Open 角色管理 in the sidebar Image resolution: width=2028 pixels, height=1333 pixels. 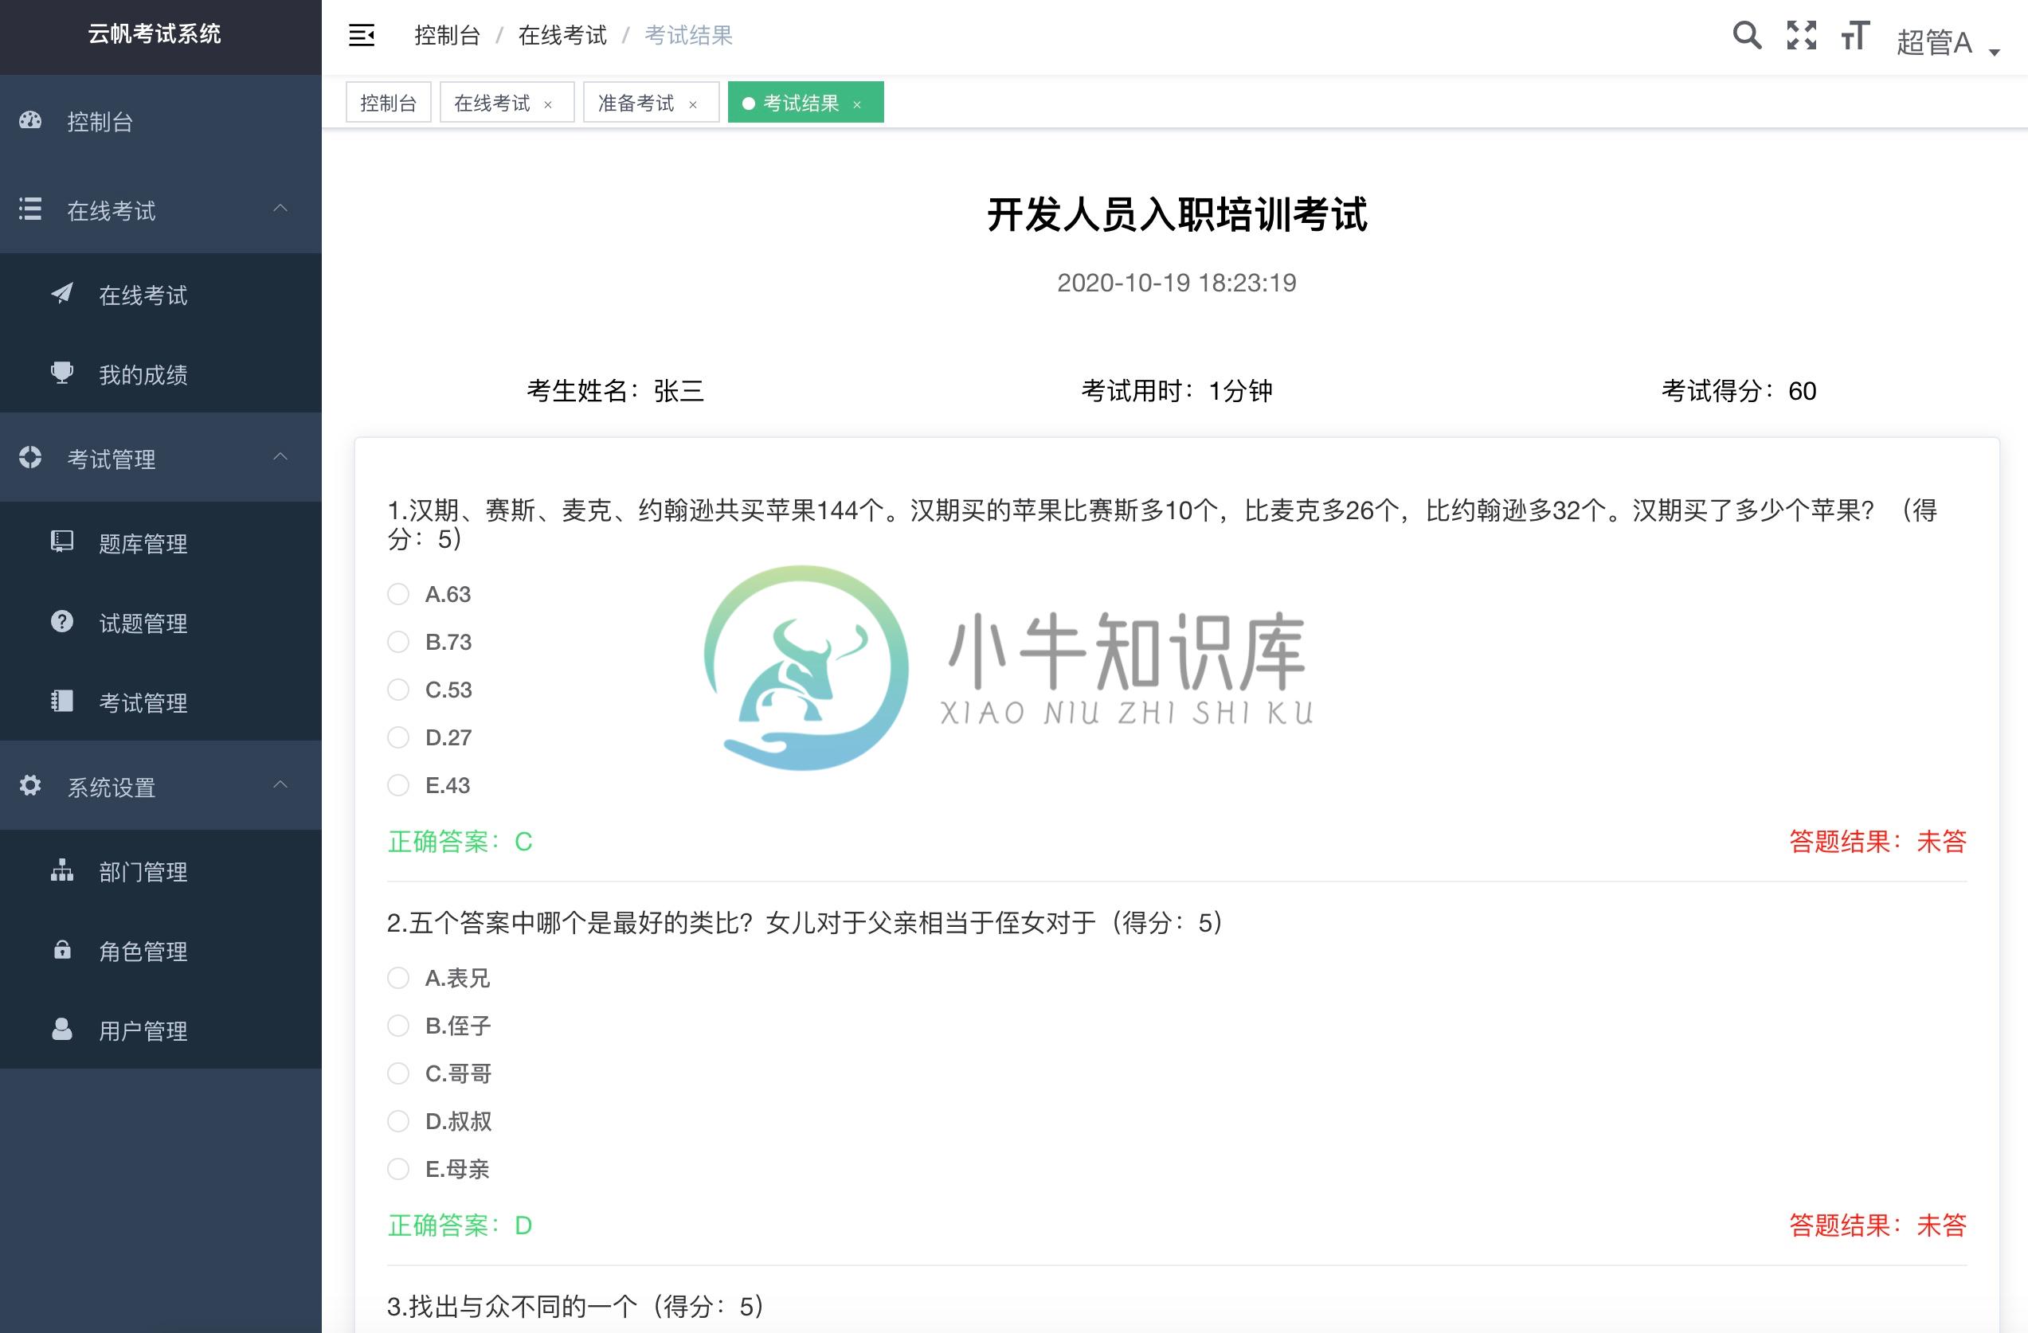click(160, 951)
